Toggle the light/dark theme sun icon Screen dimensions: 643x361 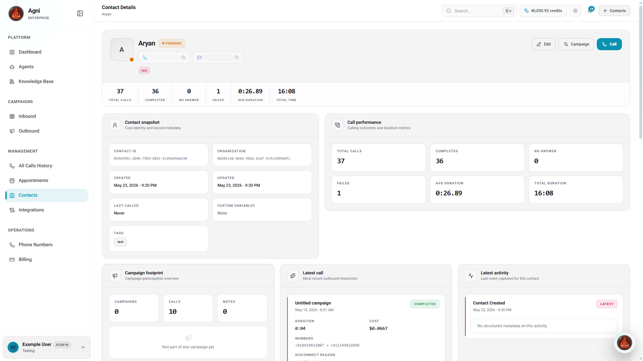point(575,11)
